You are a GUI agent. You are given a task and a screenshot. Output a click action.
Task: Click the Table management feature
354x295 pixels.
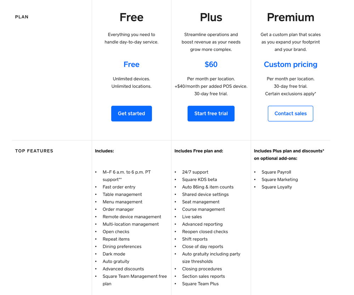click(122, 194)
